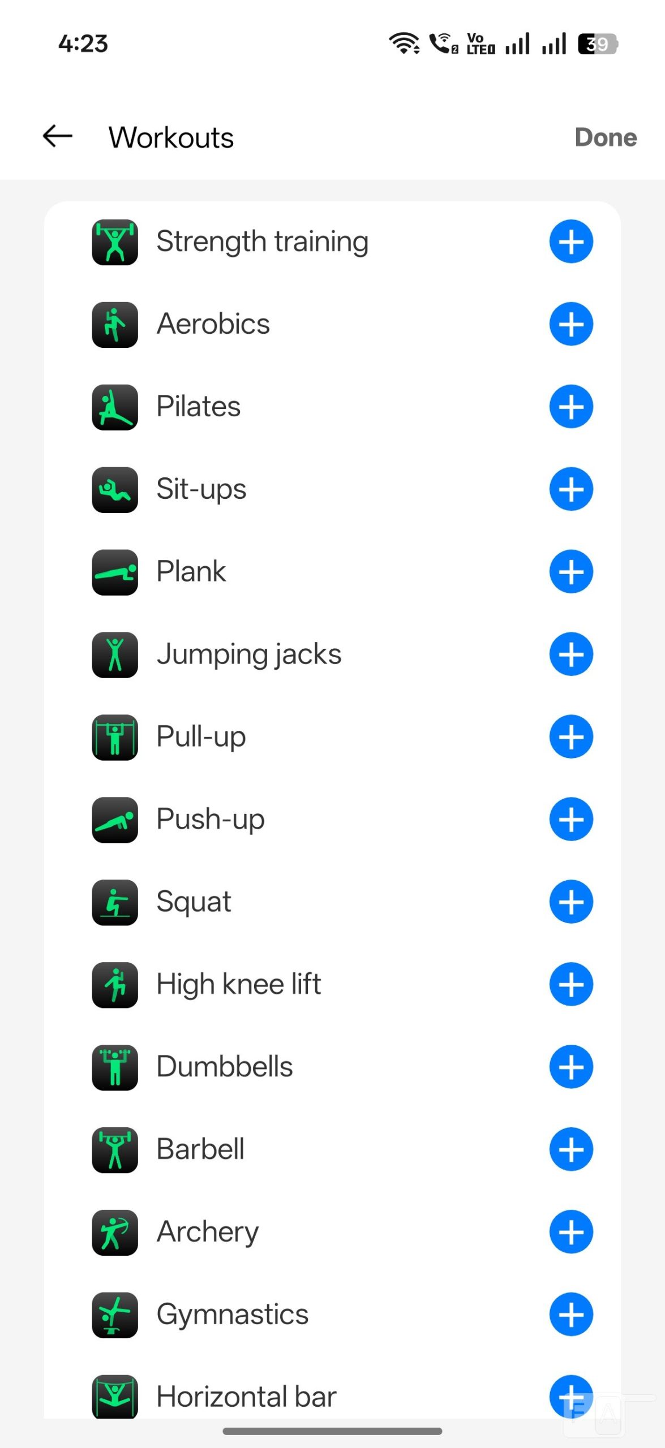Add Gymnastics with its plus button
The height and width of the screenshot is (1448, 665).
(570, 1315)
